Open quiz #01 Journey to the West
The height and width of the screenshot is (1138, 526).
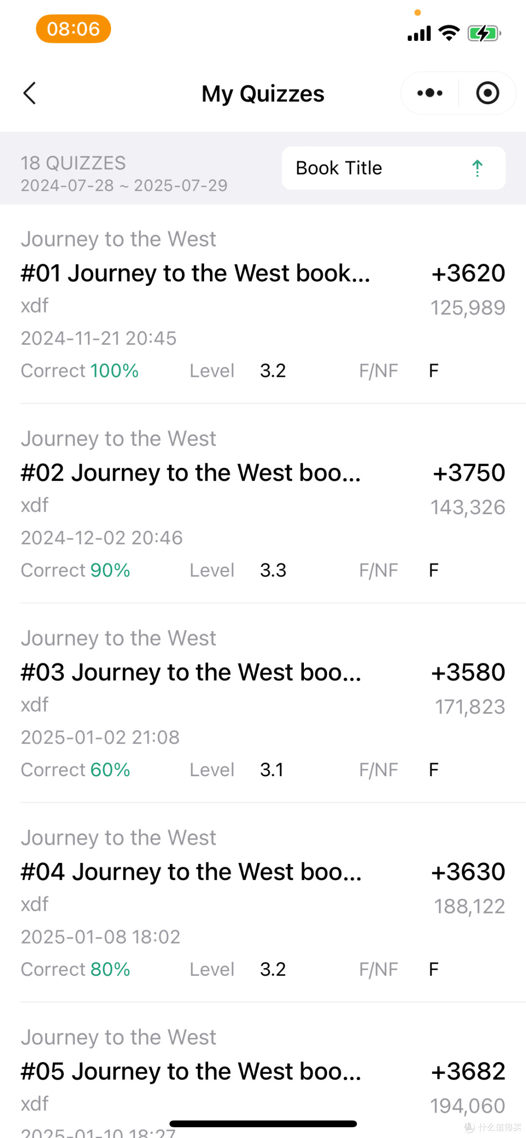point(263,304)
